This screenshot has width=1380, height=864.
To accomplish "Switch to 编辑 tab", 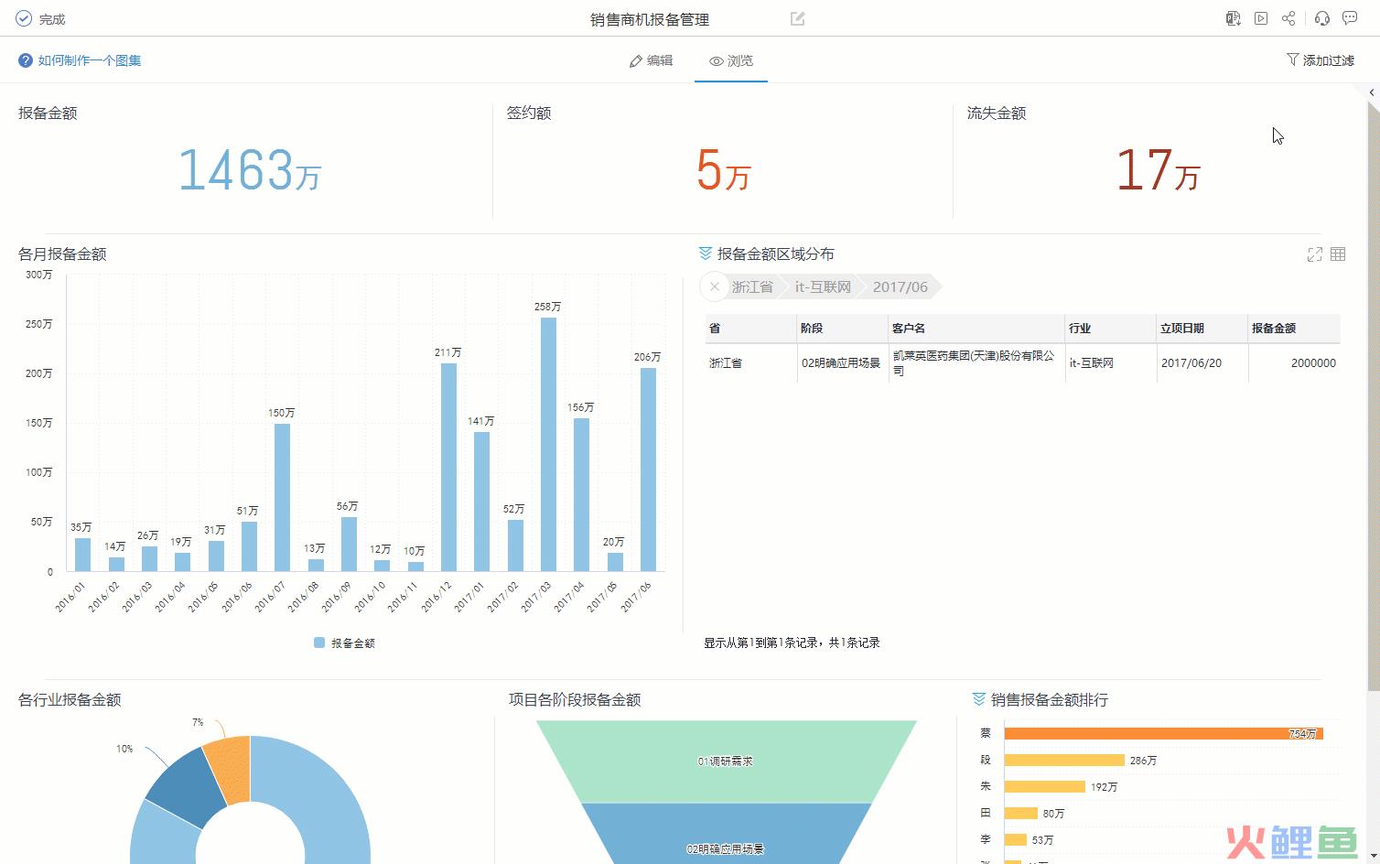I will coord(652,60).
